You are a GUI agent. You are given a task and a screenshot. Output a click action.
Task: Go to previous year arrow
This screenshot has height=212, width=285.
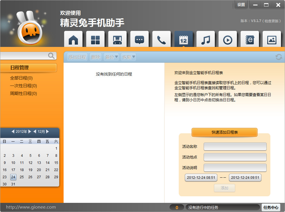[13, 131]
